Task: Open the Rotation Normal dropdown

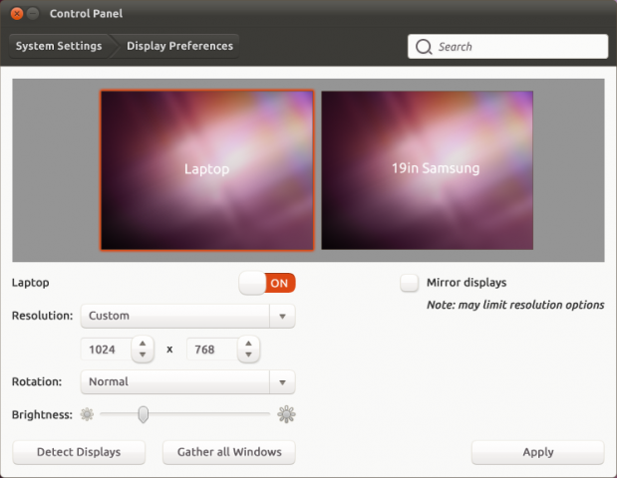Action: pyautogui.click(x=187, y=382)
